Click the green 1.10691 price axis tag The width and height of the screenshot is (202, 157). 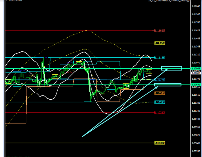[195, 85]
